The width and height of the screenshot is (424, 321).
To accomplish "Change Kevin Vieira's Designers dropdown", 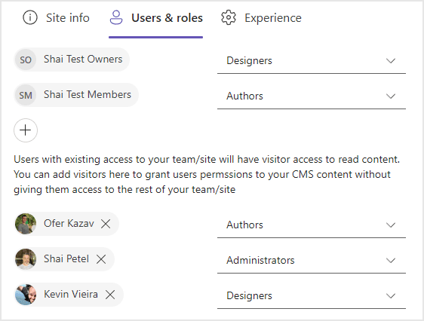I will [x=312, y=295].
